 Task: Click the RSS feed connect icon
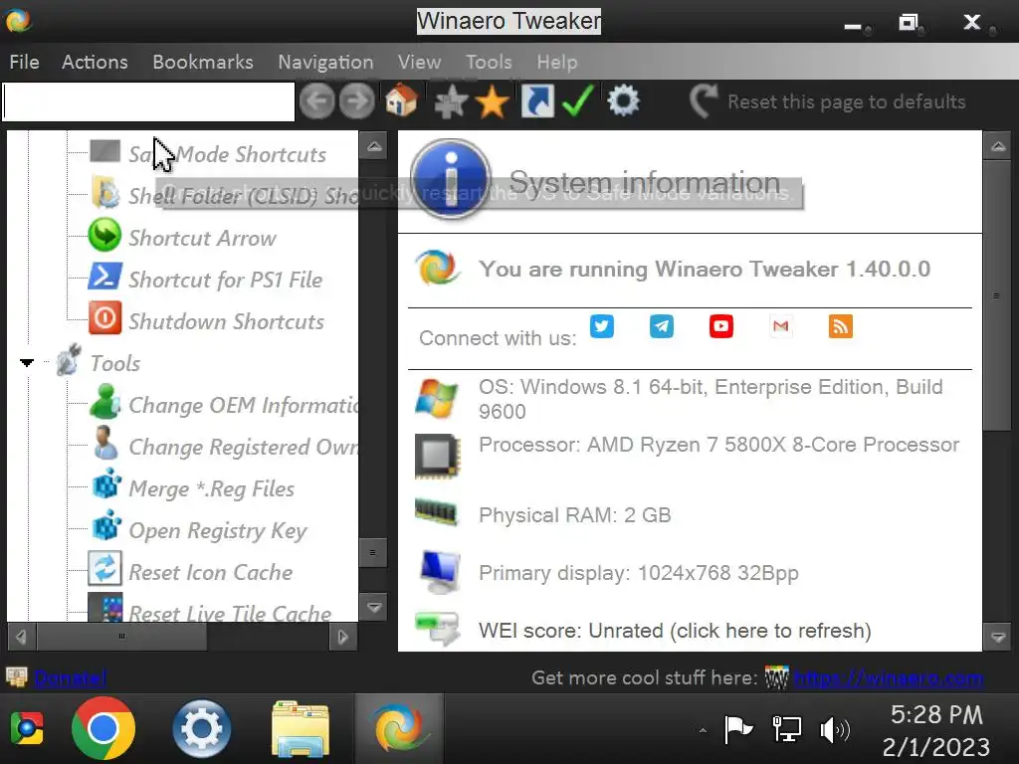(841, 326)
